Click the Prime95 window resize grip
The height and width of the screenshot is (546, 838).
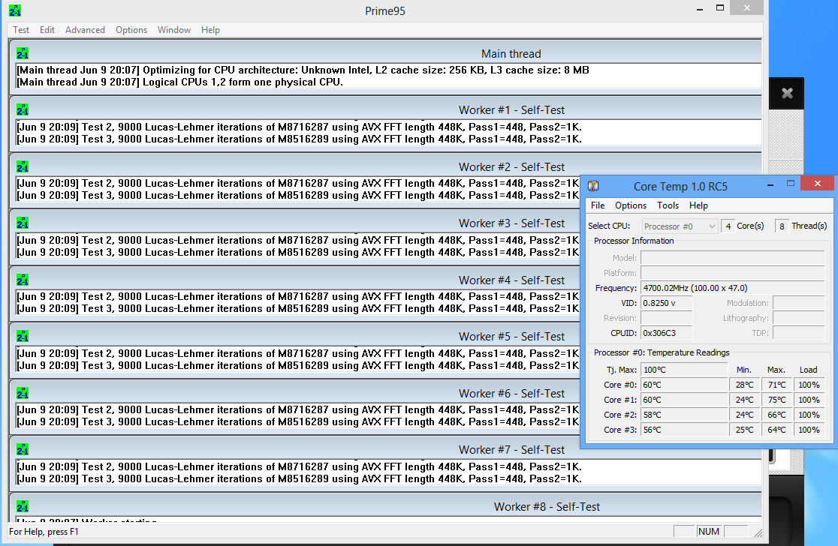point(758,532)
